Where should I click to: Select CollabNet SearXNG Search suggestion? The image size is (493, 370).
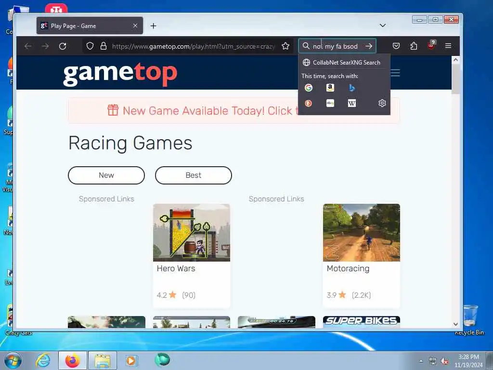pyautogui.click(x=344, y=62)
